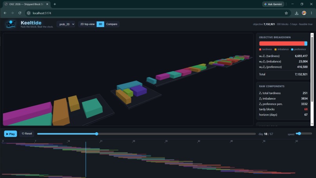Image resolution: width=316 pixels, height=178 pixels.
Task: Select the 3D view tab
Action: click(100, 24)
